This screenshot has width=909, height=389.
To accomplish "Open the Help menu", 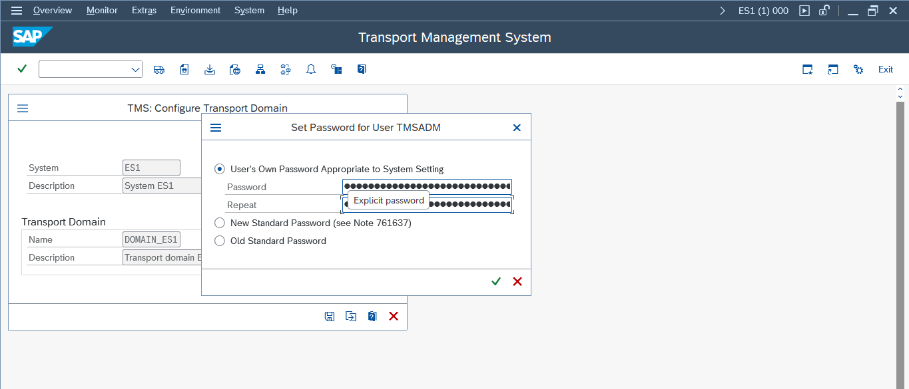I will tap(288, 11).
